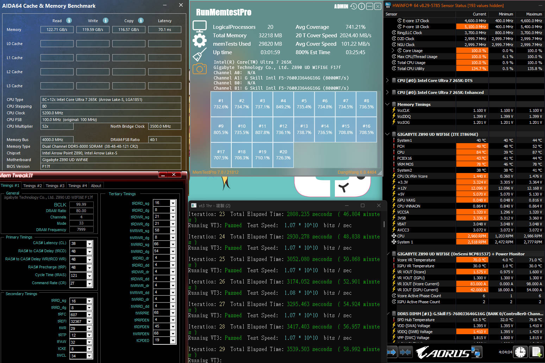
Task: Switch to Timings #2 tab
Action: point(32,186)
